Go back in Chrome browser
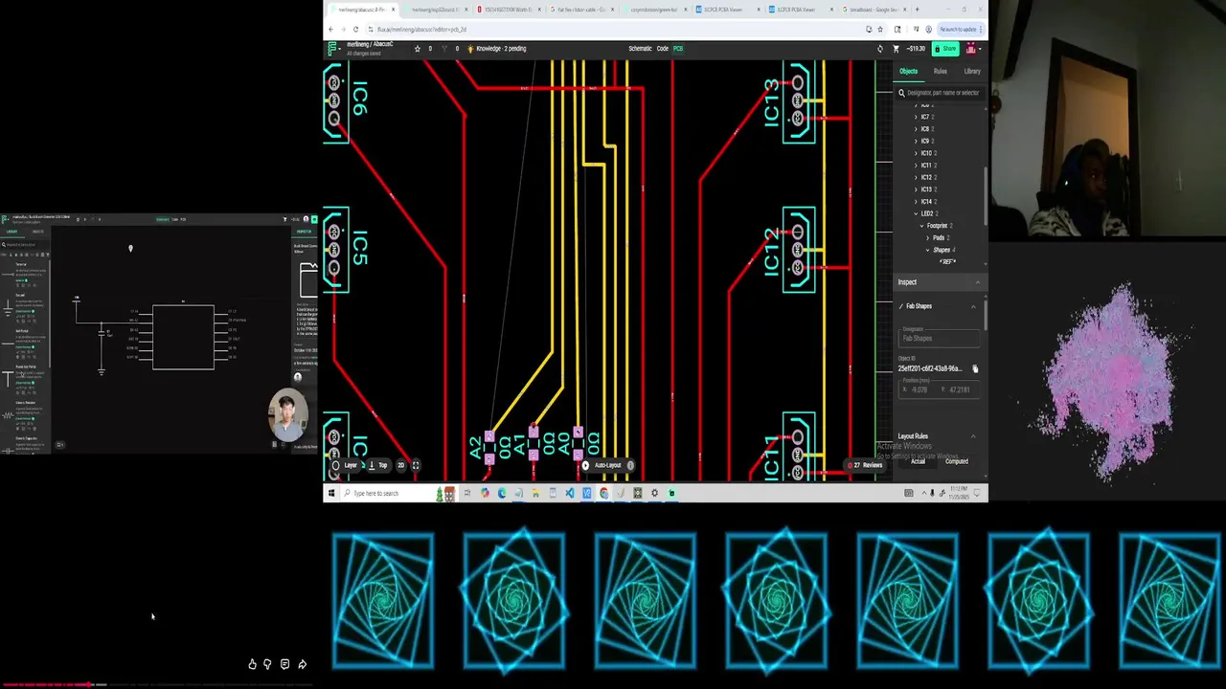 pyautogui.click(x=331, y=30)
